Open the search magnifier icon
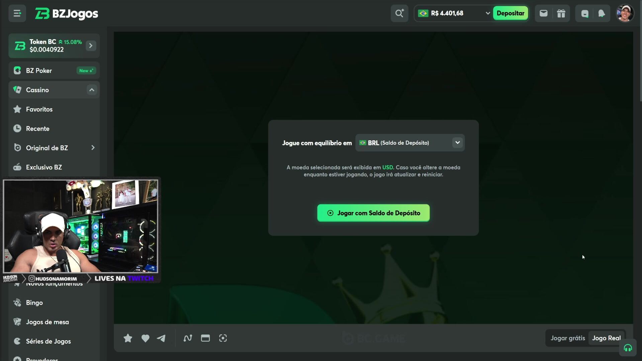 coord(399,13)
